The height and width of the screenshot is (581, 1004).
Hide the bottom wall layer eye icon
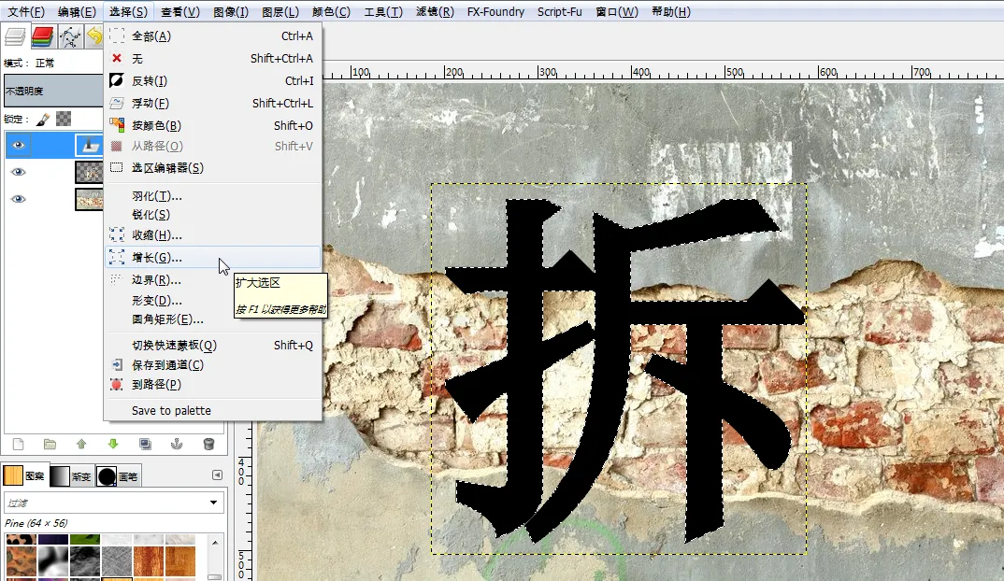tap(19, 199)
